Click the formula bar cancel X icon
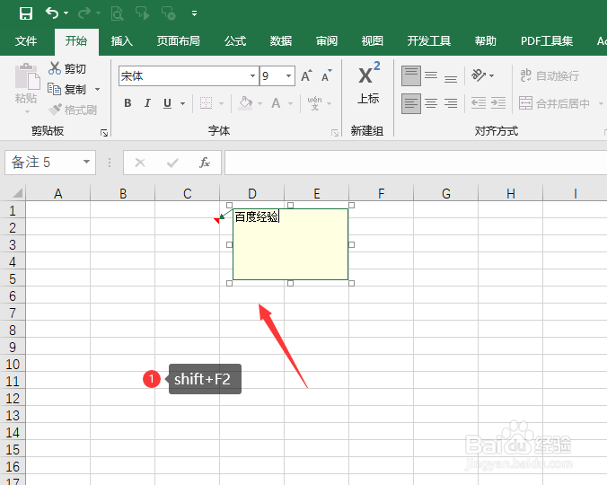Screen dimensions: 607x485 (140, 163)
